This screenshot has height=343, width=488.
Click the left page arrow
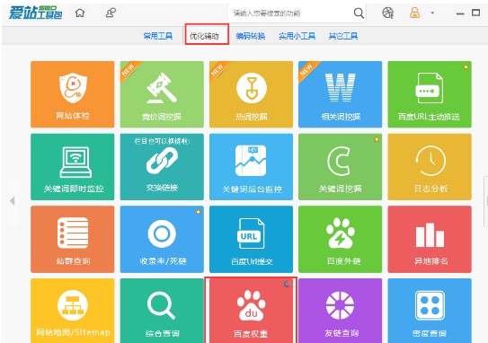point(13,201)
